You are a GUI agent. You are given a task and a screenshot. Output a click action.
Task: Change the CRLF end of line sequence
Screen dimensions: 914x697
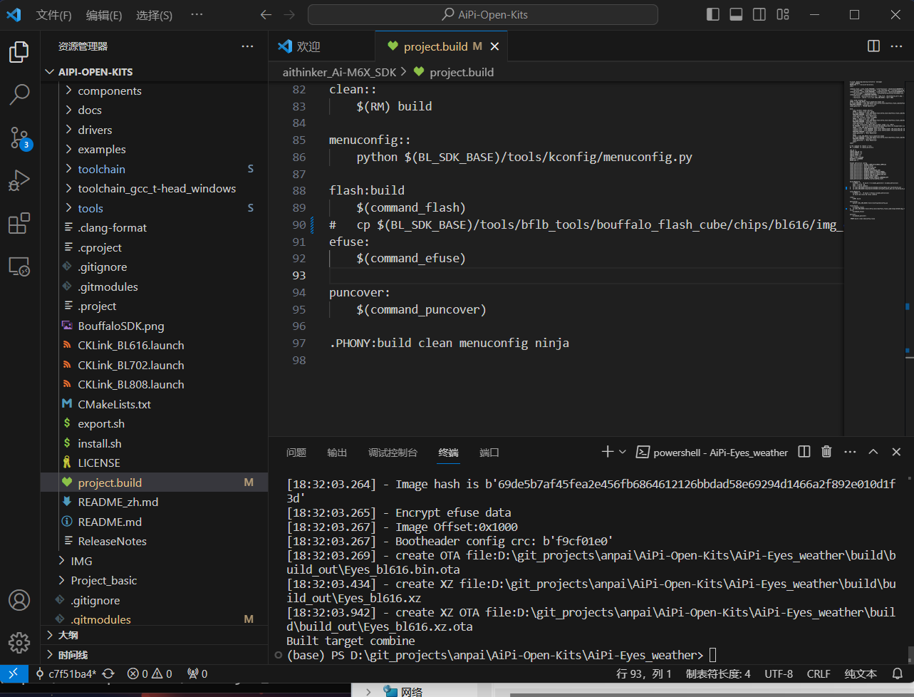(x=819, y=673)
